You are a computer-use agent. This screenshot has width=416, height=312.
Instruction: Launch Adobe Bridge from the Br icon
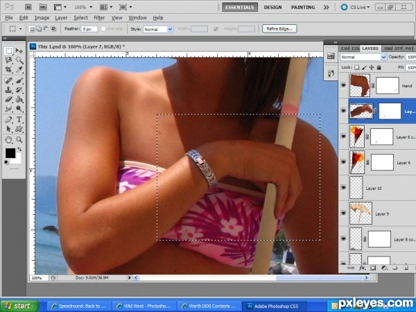pos(28,7)
